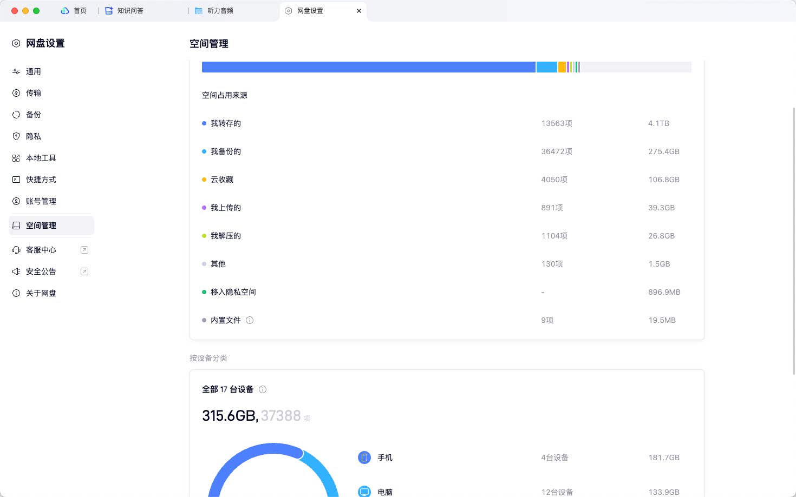The height and width of the screenshot is (497, 796).
Task: Switch to the 听力音频 tab
Action: (214, 11)
